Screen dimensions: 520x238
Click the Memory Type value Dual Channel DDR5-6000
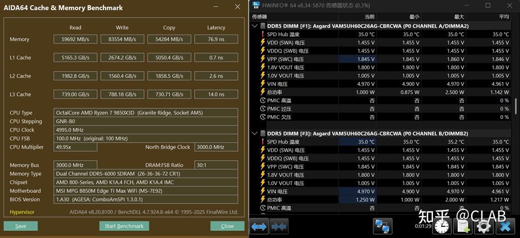tap(146, 174)
